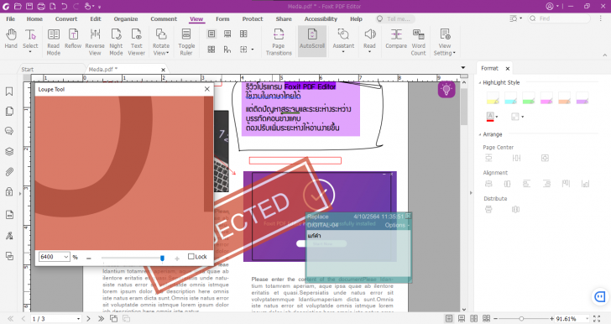Viewport: 611px width, 324px height.
Task: Open the Protect ribbon tab
Action: pyautogui.click(x=253, y=18)
